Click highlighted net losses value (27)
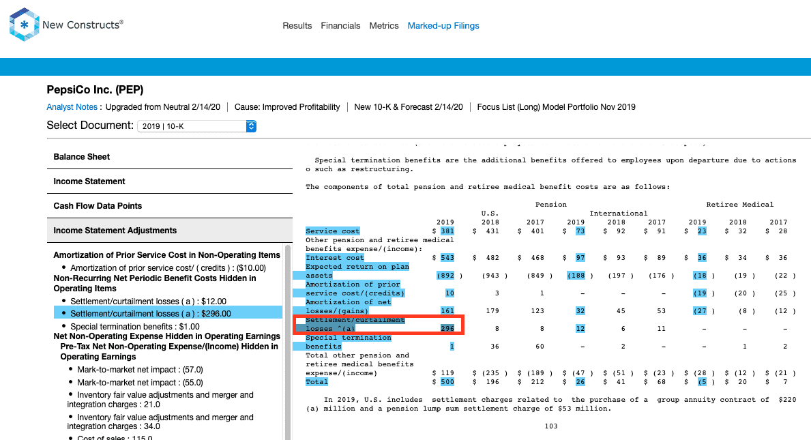Image resolution: width=811 pixels, height=440 pixels. [700, 311]
